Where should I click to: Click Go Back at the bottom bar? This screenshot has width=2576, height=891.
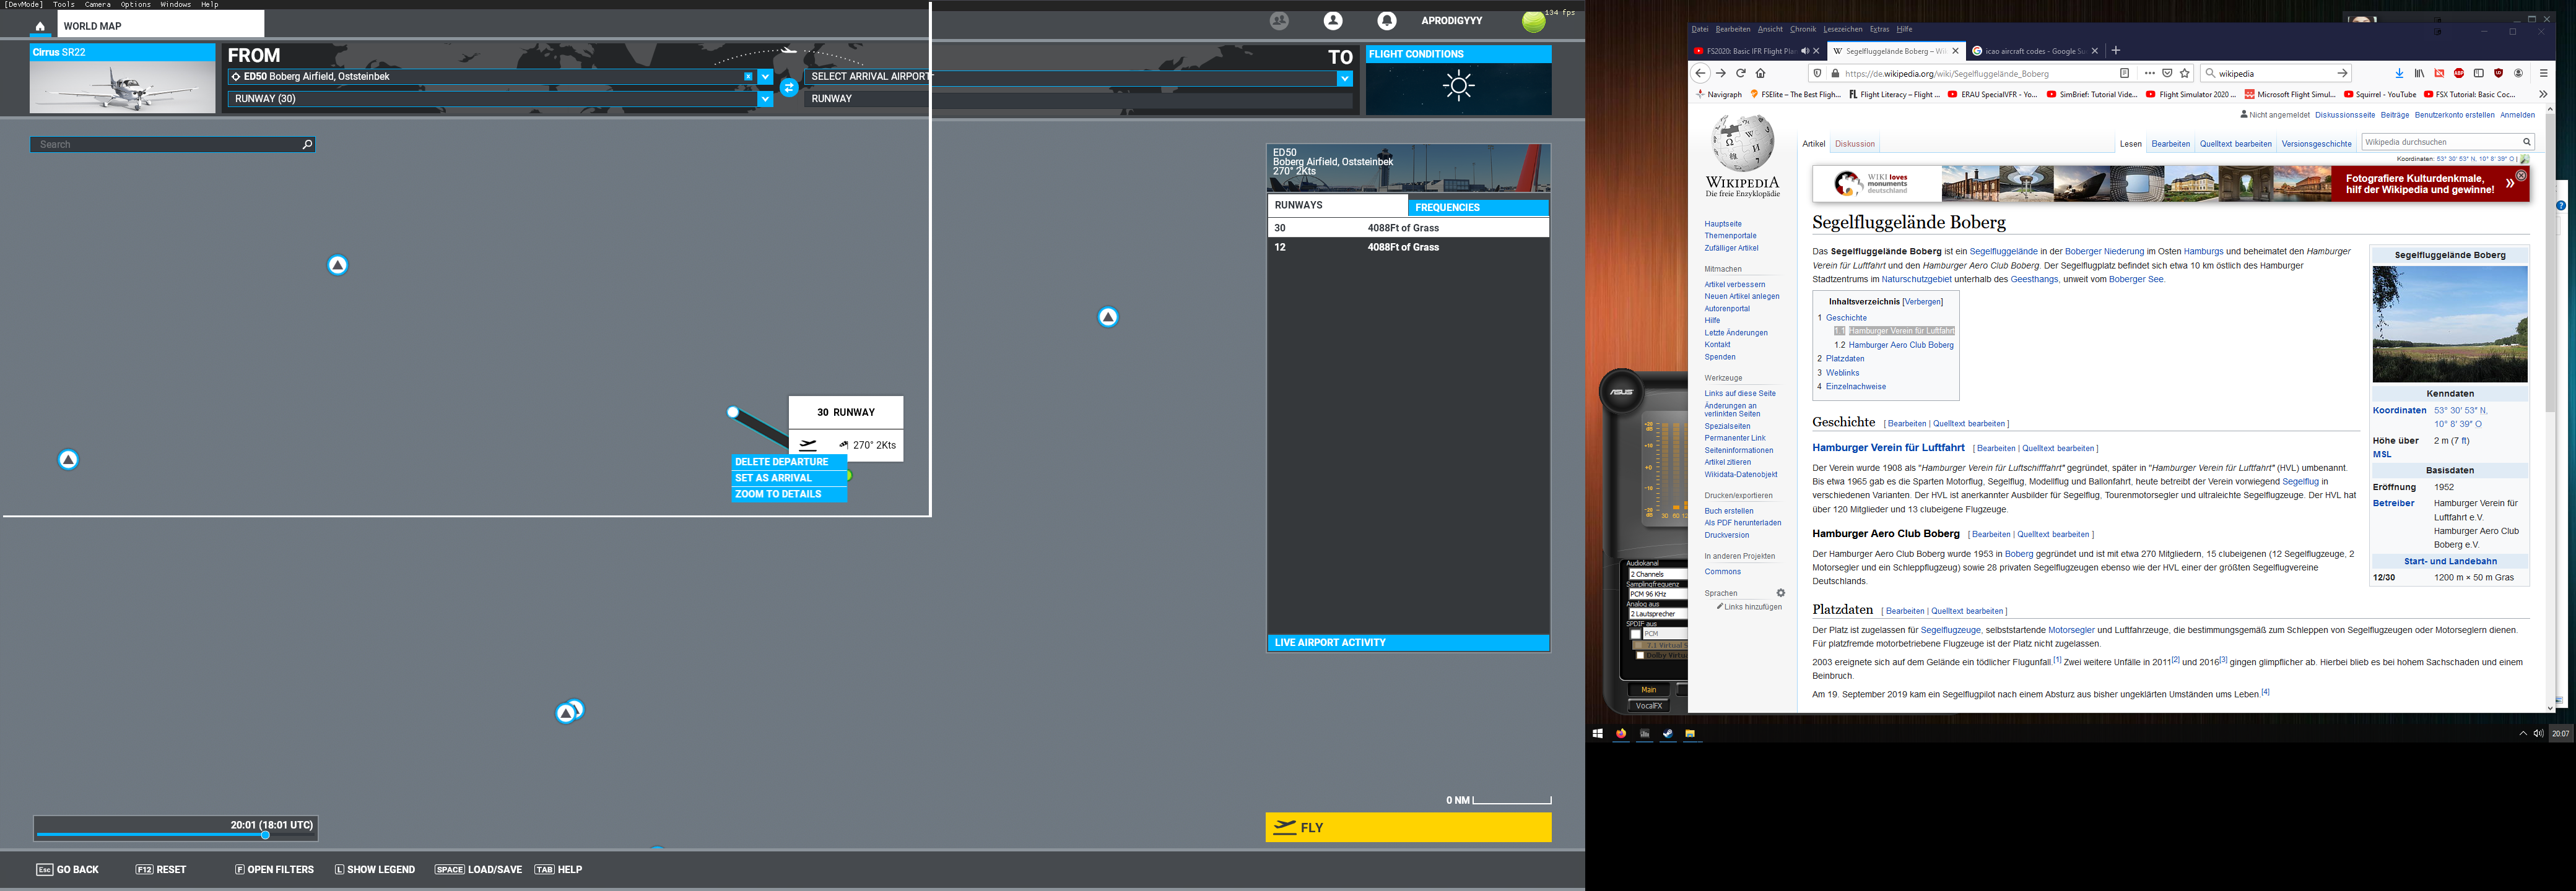67,870
